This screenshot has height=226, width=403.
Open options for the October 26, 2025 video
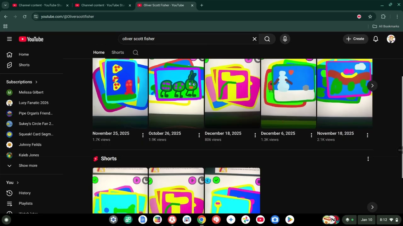click(x=199, y=135)
